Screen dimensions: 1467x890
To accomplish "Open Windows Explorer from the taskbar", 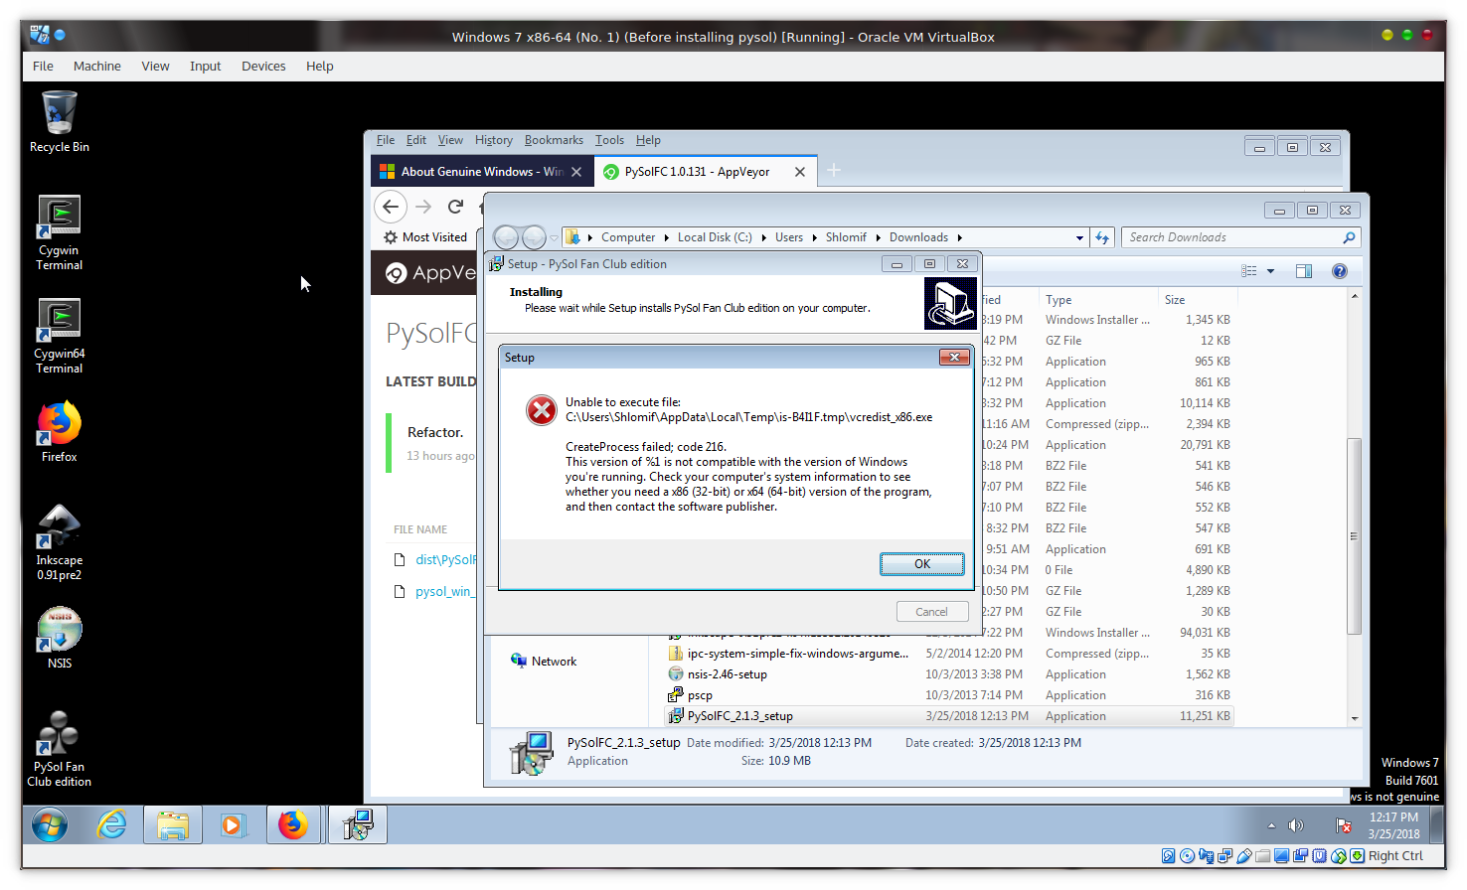I will (173, 824).
